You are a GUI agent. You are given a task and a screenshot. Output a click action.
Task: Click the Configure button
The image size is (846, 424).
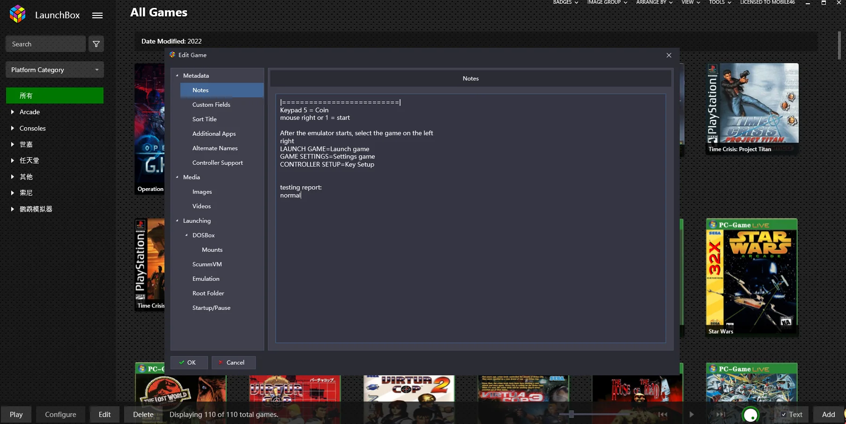tap(60, 415)
